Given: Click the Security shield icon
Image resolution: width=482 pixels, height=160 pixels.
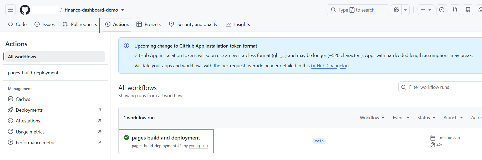Looking at the screenshot, I should pos(171,24).
